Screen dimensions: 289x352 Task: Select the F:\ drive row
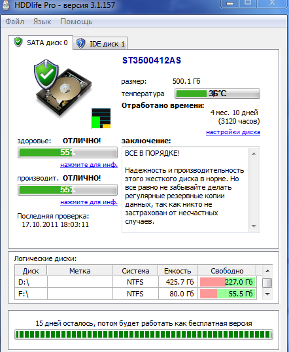[136, 294]
